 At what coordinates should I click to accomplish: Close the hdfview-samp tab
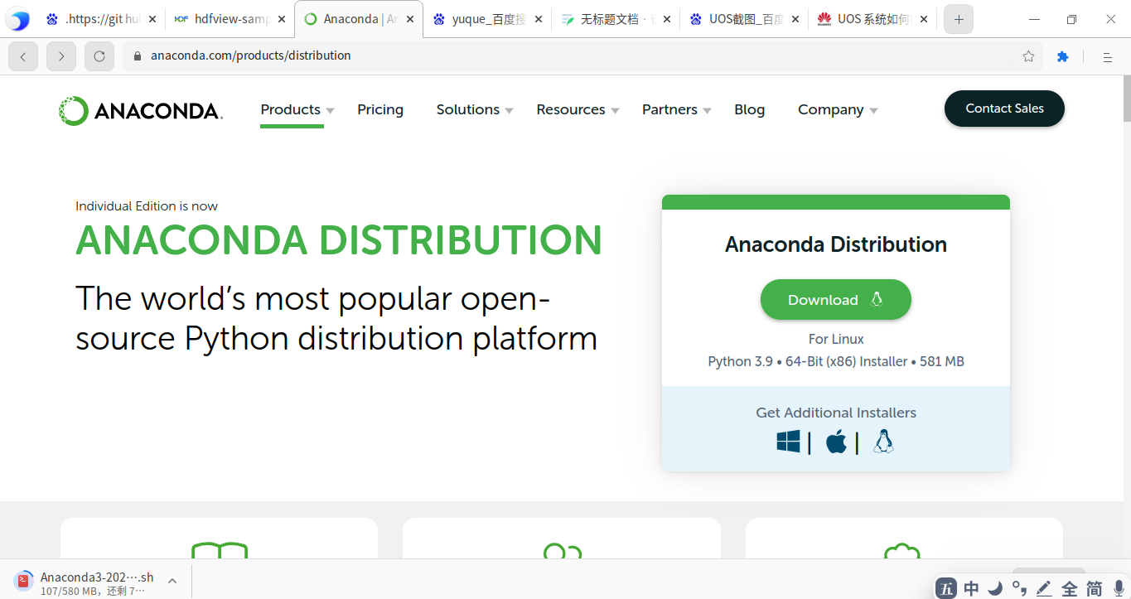(x=280, y=19)
